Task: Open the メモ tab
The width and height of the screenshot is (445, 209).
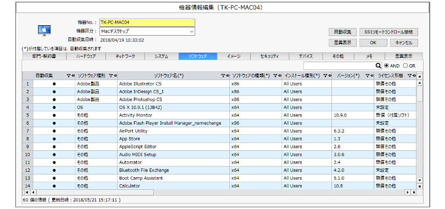Action: (369, 56)
